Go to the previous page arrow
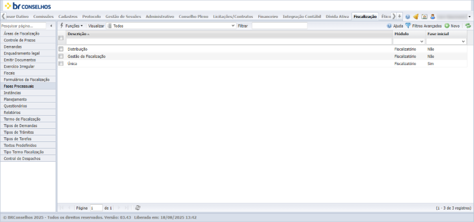This screenshot has width=474, height=222. coord(69,208)
